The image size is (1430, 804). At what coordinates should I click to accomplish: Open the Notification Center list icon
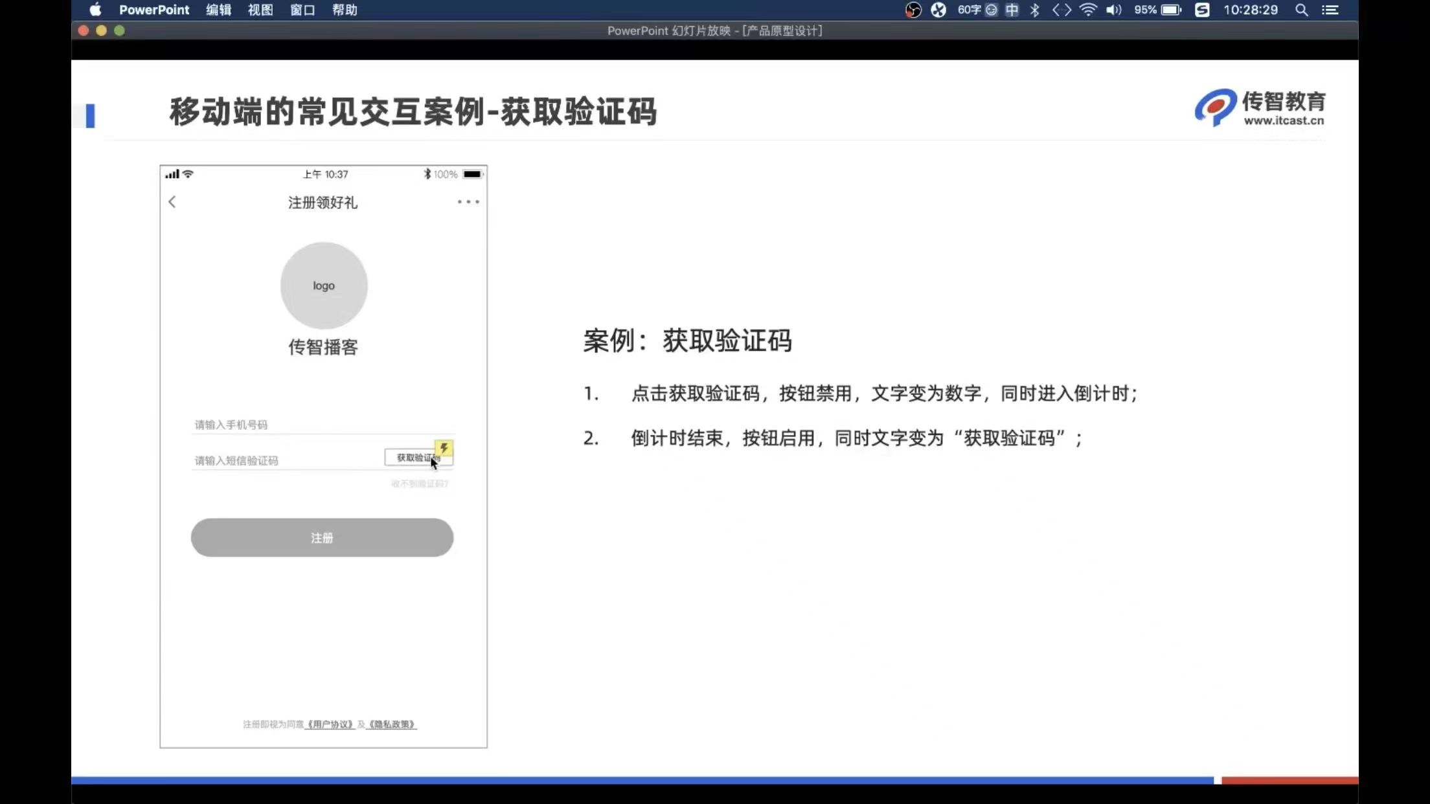click(x=1330, y=10)
